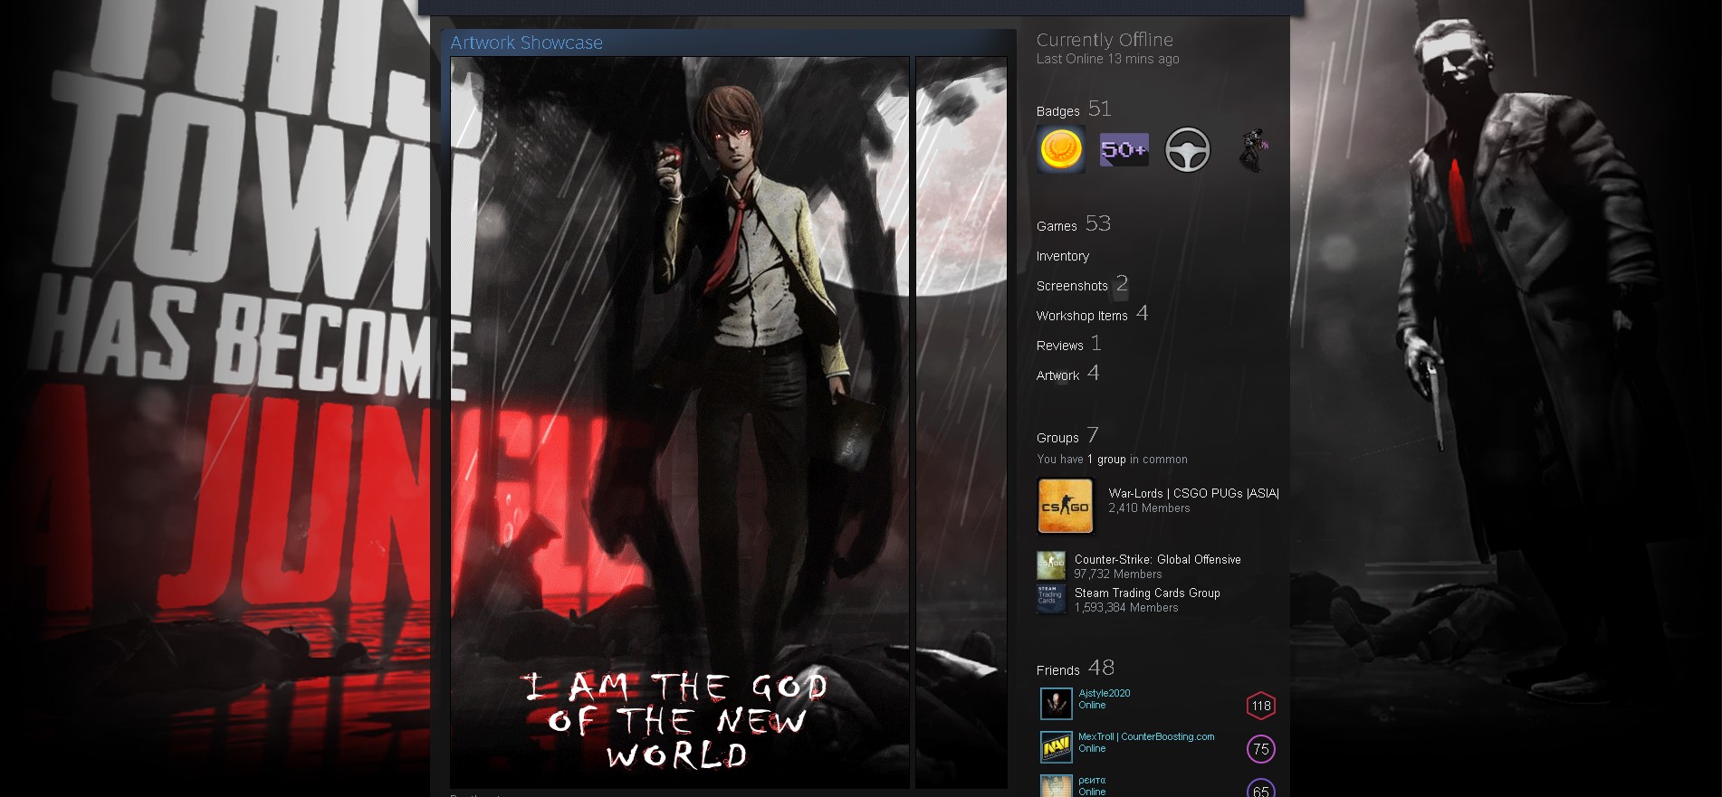Image resolution: width=1722 pixels, height=797 pixels.
Task: View the Friends list link
Action: coord(1058,670)
